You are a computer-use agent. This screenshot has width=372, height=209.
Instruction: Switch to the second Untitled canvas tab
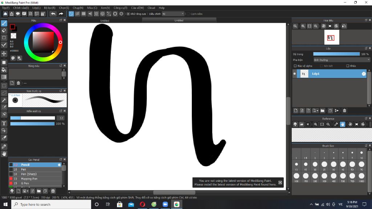tap(179, 20)
